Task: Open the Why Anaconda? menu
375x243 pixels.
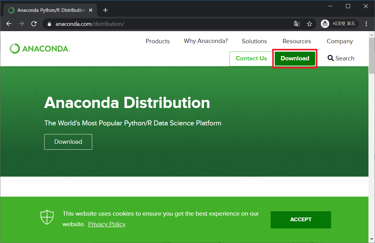Action: (206, 41)
